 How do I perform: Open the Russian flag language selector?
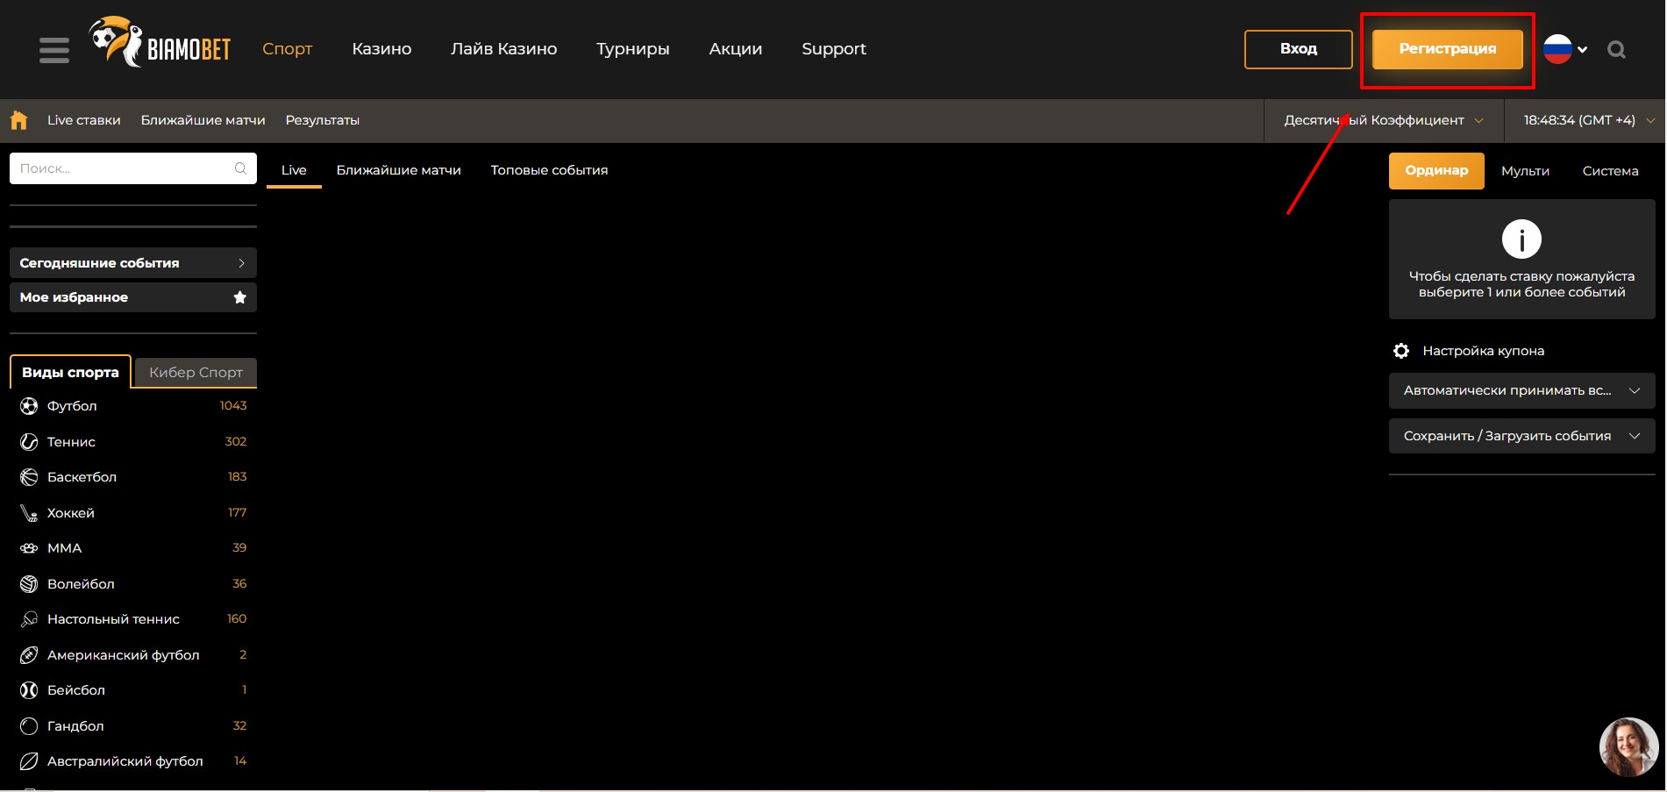(x=1565, y=49)
